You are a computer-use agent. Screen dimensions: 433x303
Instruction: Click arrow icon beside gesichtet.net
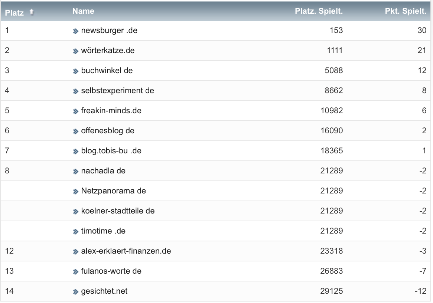(75, 292)
